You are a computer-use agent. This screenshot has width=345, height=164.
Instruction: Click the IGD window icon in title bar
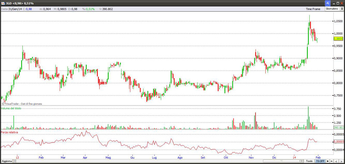click(x=3, y=3)
